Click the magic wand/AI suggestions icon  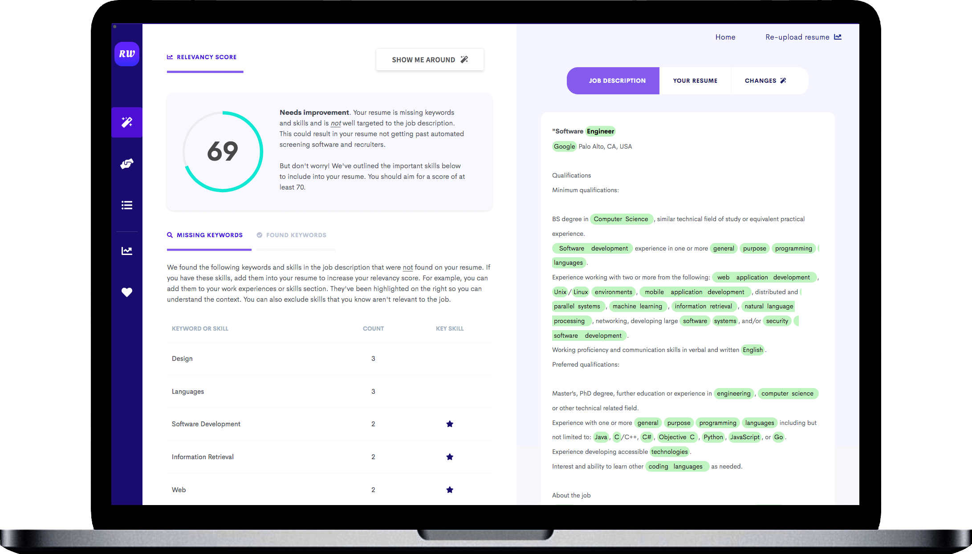(x=127, y=121)
